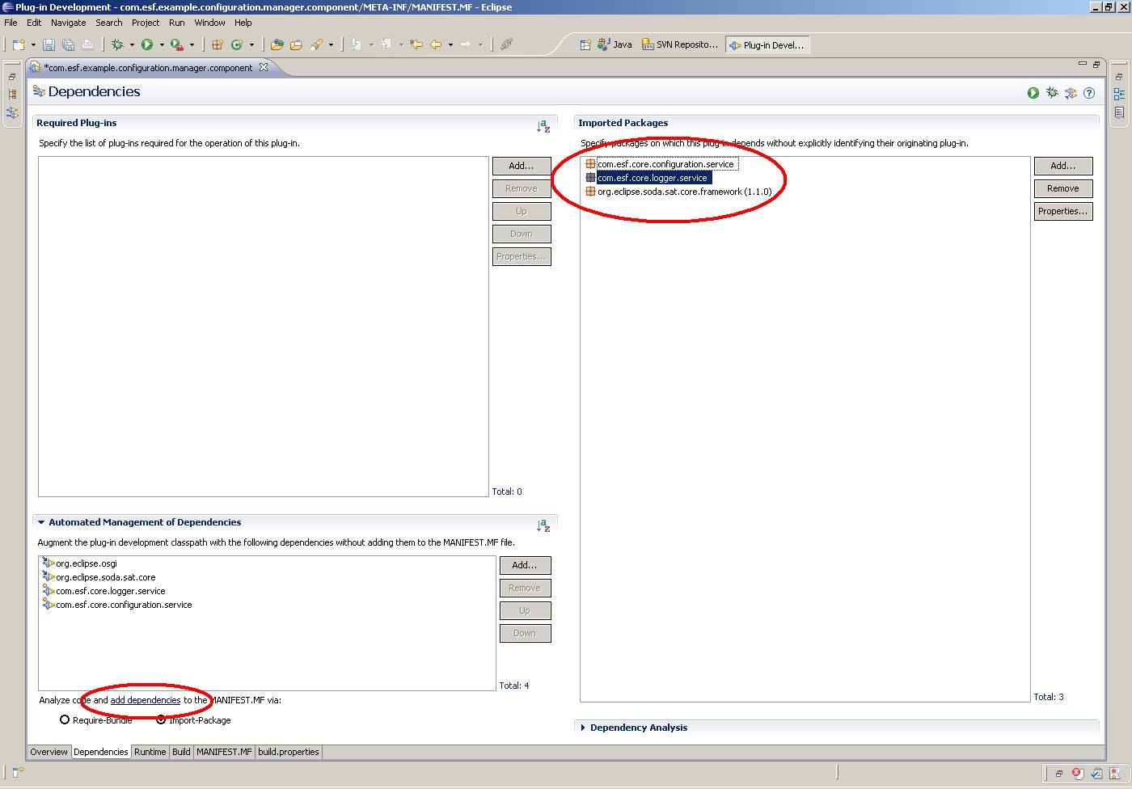Switch to the Overview tab

coord(49,752)
